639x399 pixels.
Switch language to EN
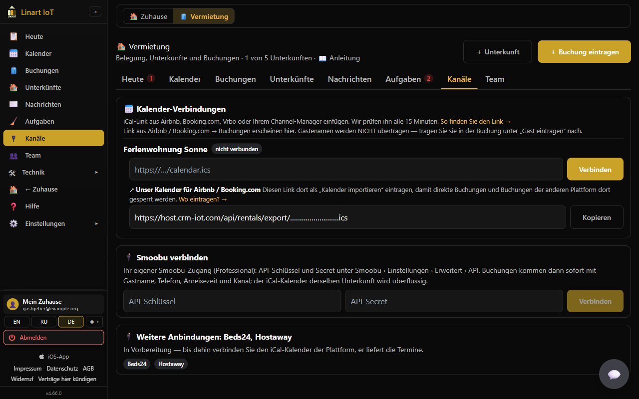(17, 322)
